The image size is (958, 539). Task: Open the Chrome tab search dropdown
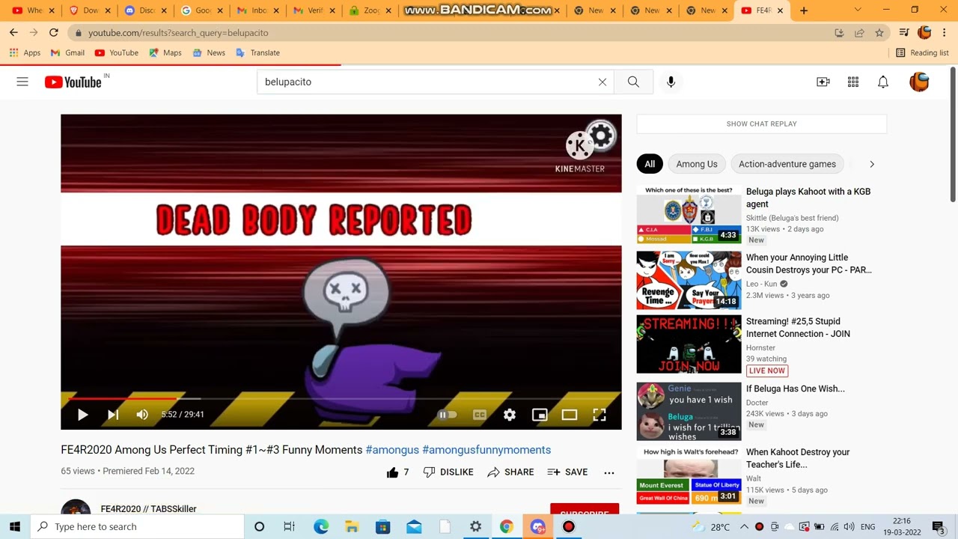(858, 10)
